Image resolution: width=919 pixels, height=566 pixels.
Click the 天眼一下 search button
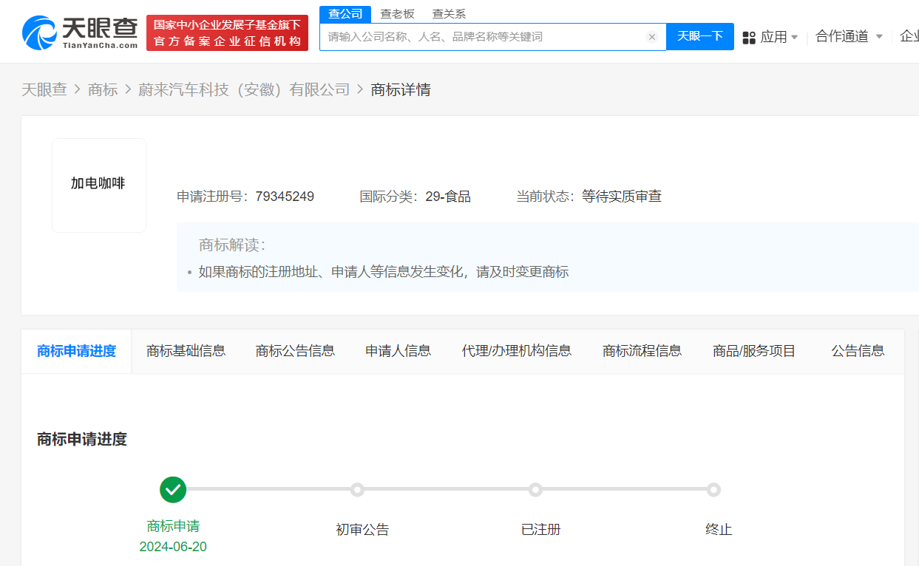(x=699, y=36)
